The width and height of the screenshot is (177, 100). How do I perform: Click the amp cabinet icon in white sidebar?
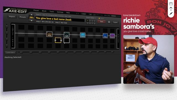(171, 4)
